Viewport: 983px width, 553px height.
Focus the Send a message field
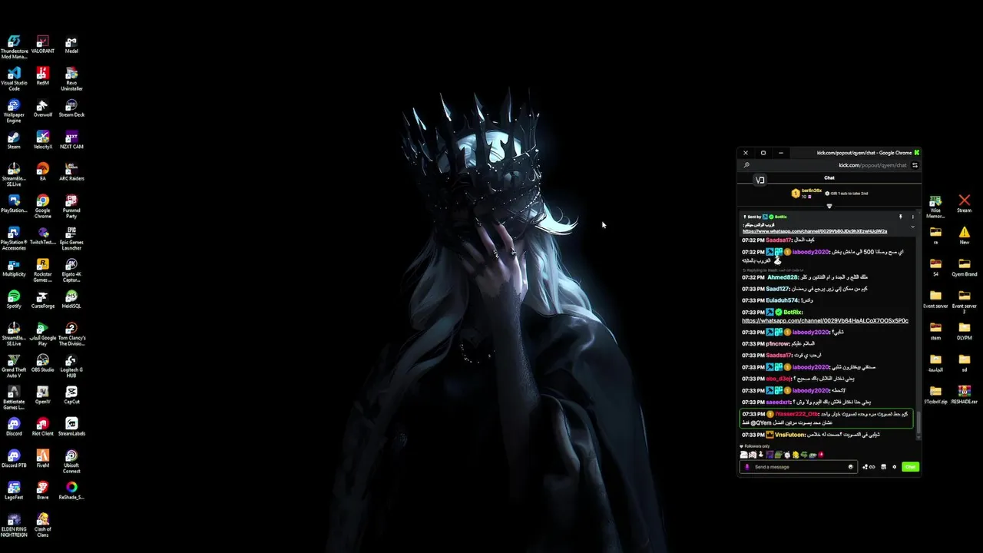(799, 467)
